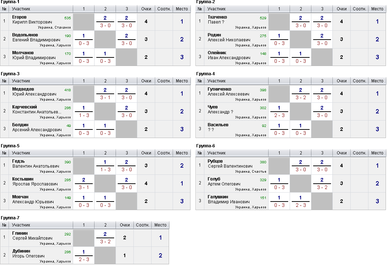Open the 3 - 1 match score in Группа-3
This screenshot has height=265, width=387.
(x=105, y=97)
